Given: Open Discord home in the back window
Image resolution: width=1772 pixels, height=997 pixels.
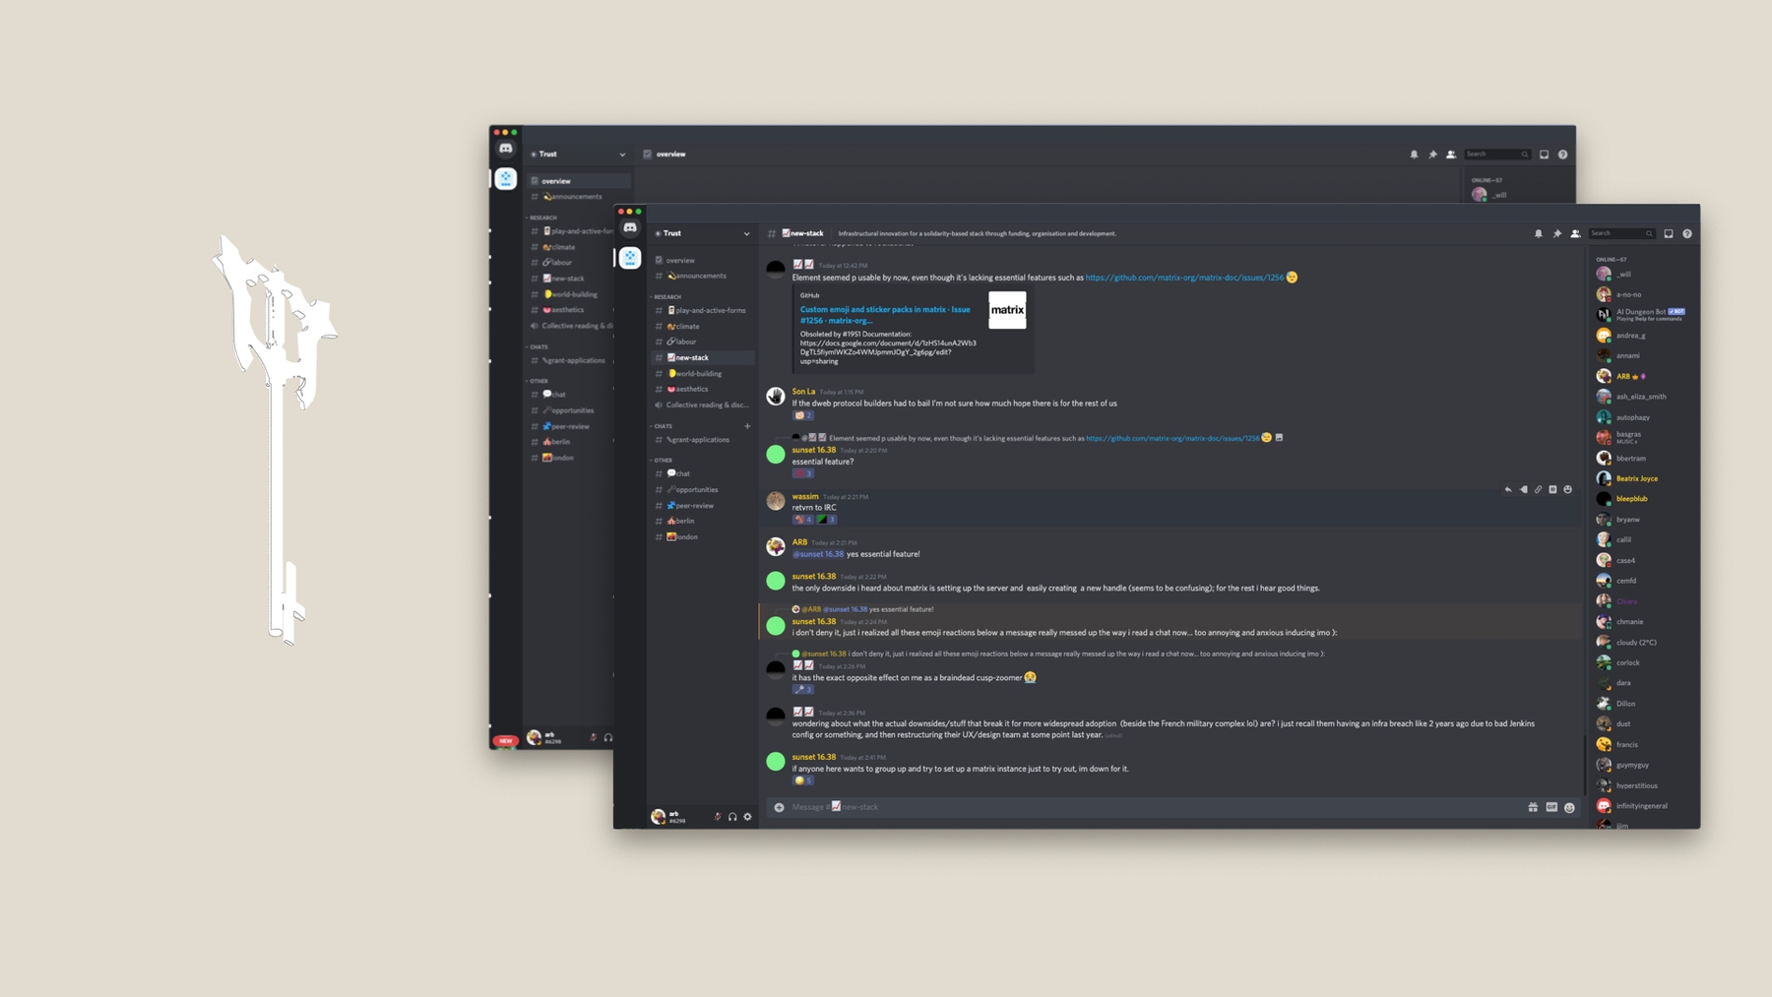Looking at the screenshot, I should pos(506,149).
